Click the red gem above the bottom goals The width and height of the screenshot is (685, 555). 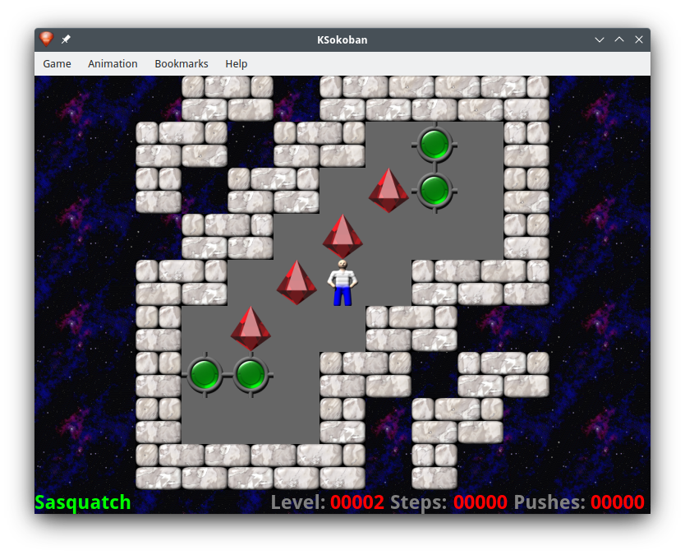[x=251, y=329]
